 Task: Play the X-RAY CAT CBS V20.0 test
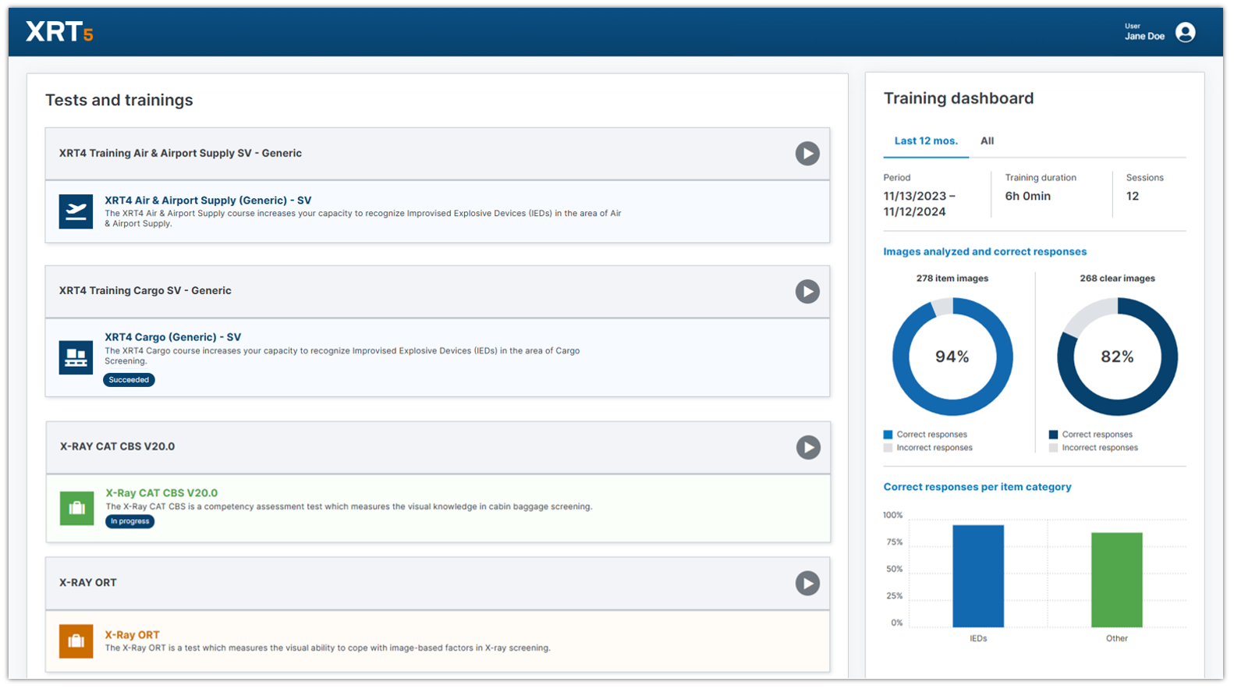[807, 447]
